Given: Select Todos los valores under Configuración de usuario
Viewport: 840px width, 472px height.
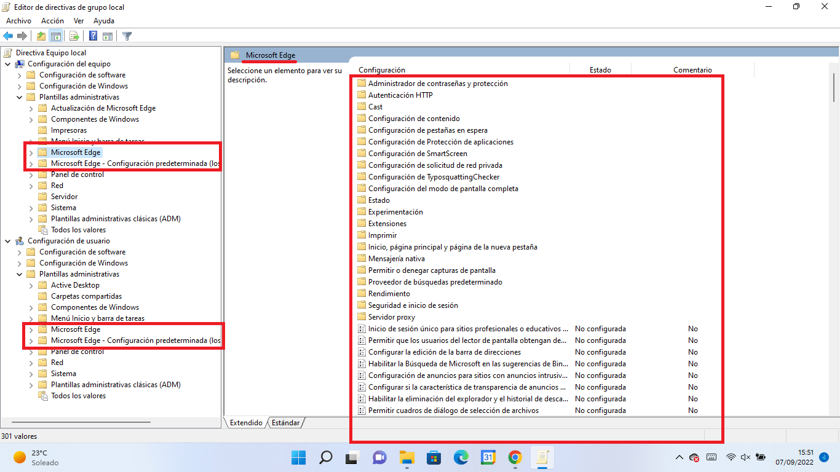Looking at the screenshot, I should (x=78, y=396).
